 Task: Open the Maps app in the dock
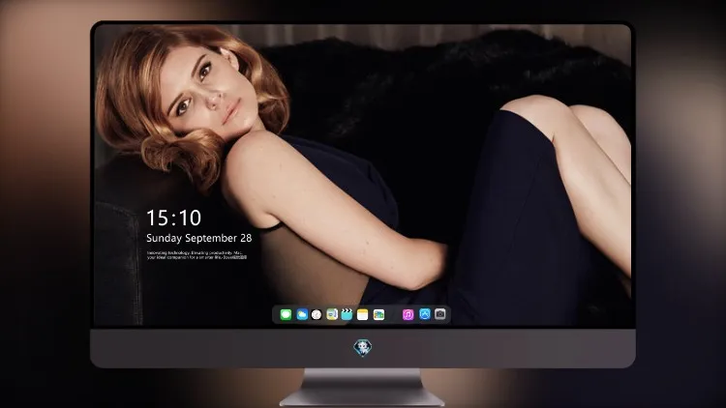click(x=332, y=314)
